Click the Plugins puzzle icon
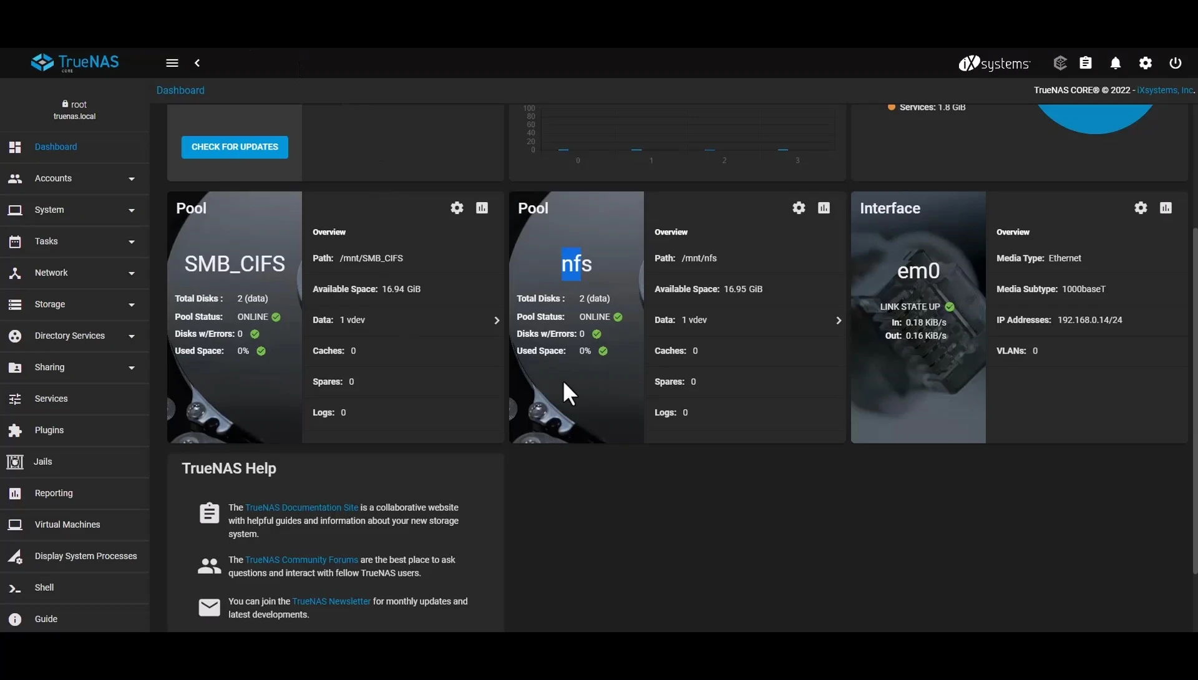This screenshot has width=1198, height=680. (x=15, y=430)
